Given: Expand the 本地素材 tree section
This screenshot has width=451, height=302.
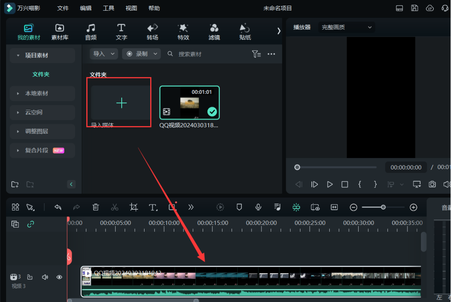Looking at the screenshot, I should click(x=37, y=93).
